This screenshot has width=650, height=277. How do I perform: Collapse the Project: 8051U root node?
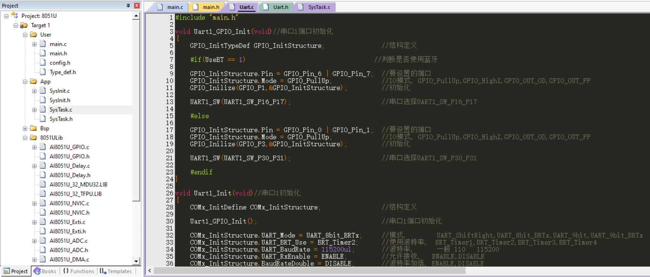(x=6, y=16)
